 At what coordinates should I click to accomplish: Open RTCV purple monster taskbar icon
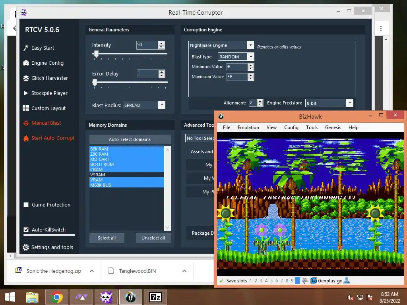click(106, 297)
